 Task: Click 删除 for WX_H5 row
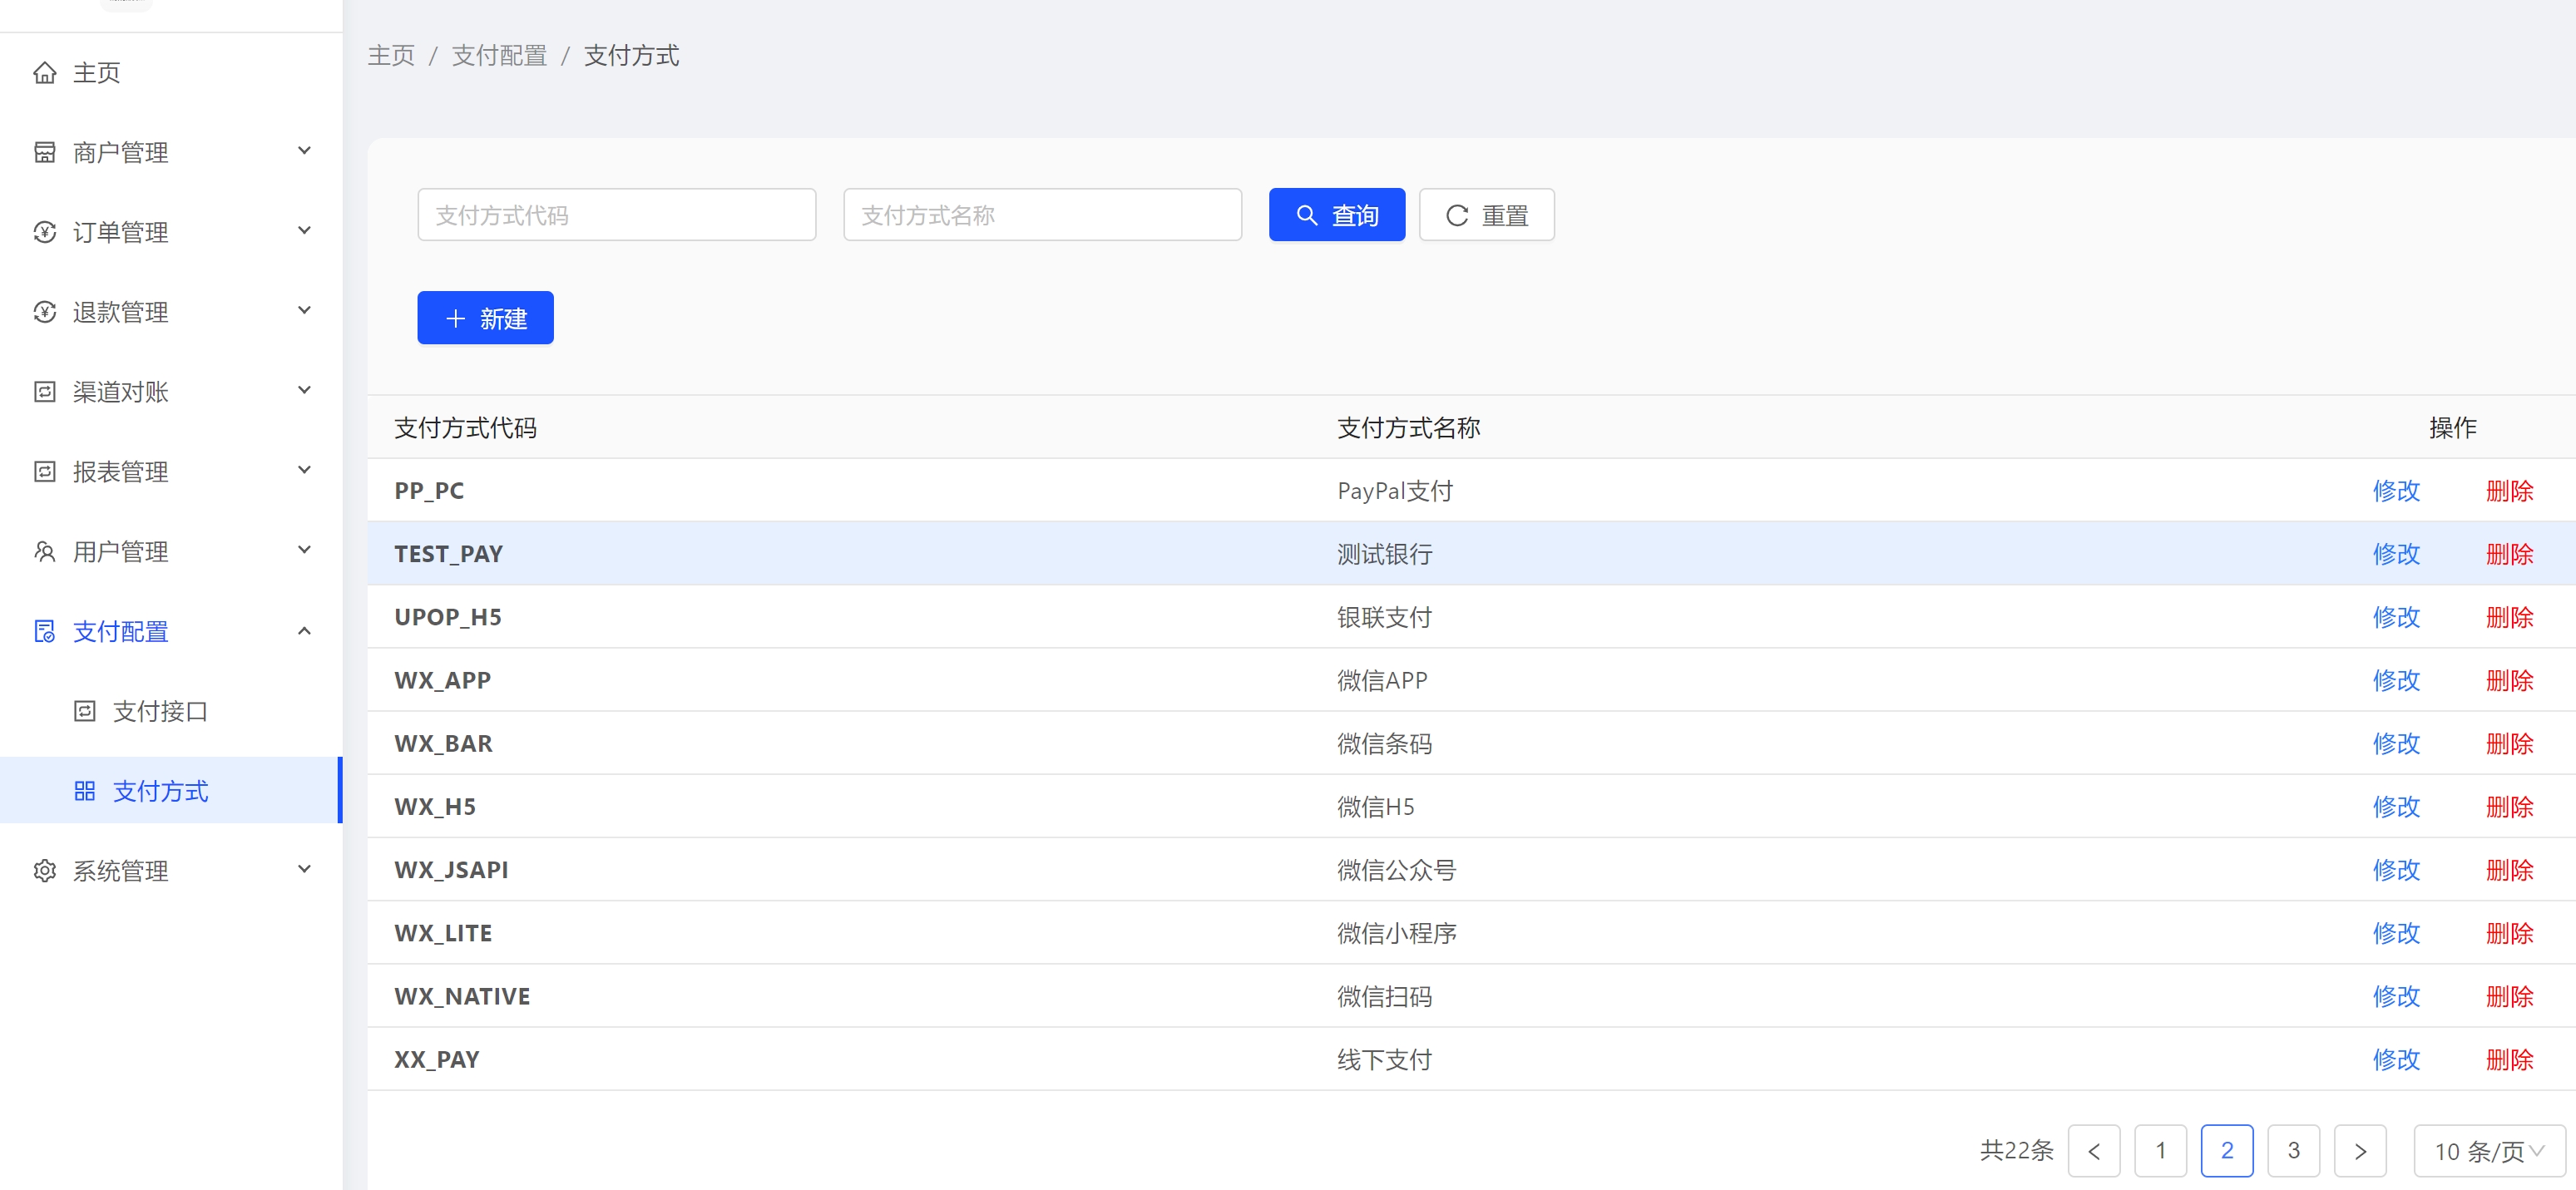click(x=2509, y=807)
